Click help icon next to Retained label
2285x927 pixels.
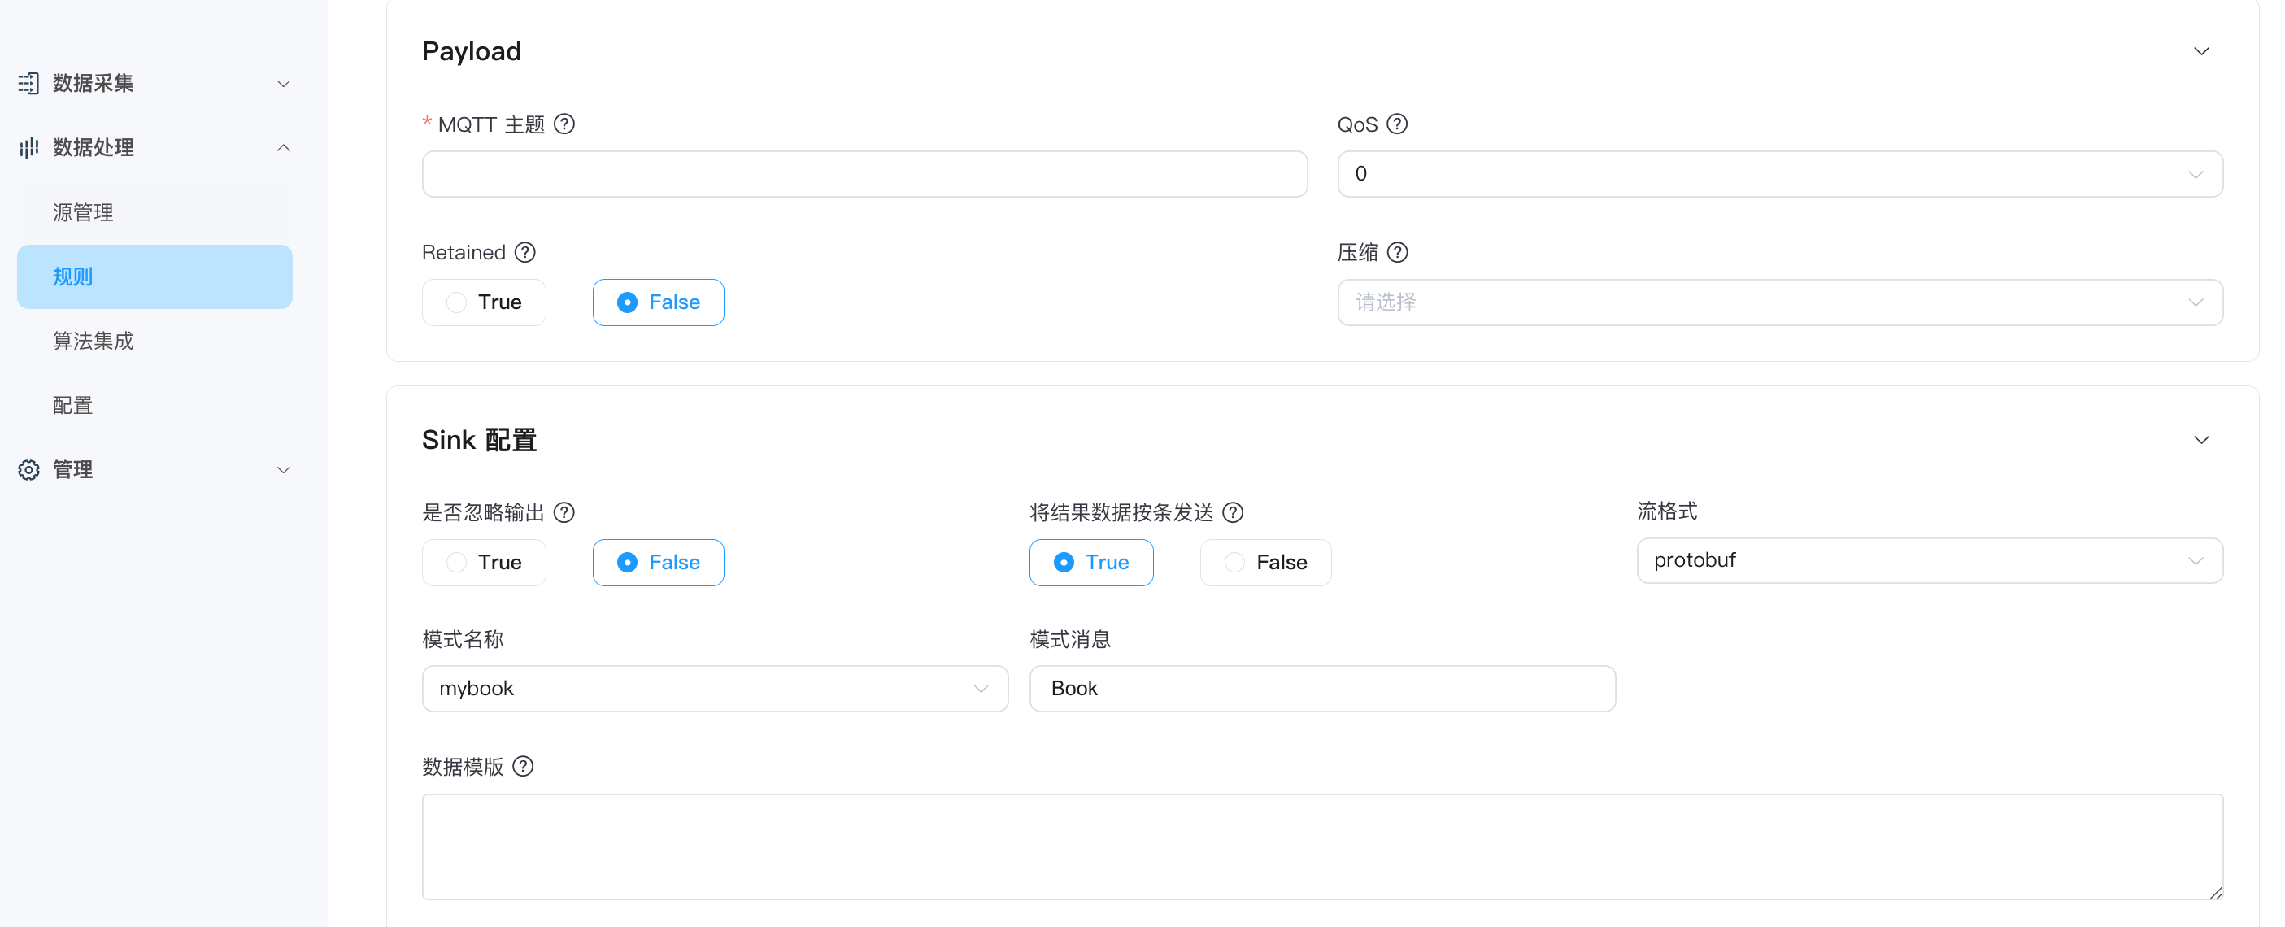[525, 253]
